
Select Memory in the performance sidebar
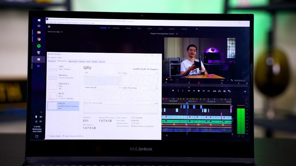[x=63, y=76]
